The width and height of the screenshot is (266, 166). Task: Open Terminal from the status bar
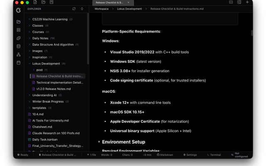pyautogui.click(x=214, y=155)
